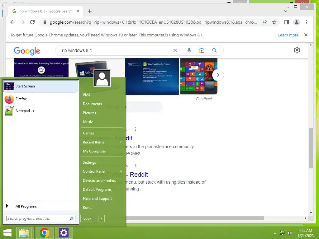Expand the Recent Items submenu

pyautogui.click(x=102, y=142)
